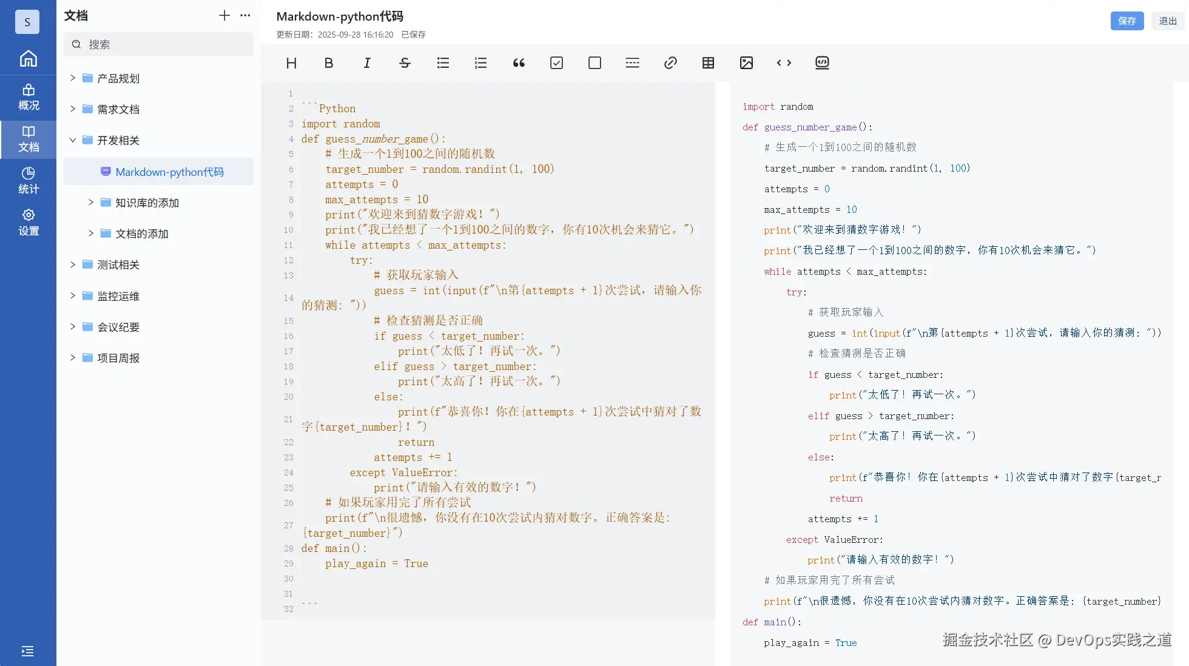1189x666 pixels.
Task: Toggle bold formatting
Action: (x=328, y=62)
